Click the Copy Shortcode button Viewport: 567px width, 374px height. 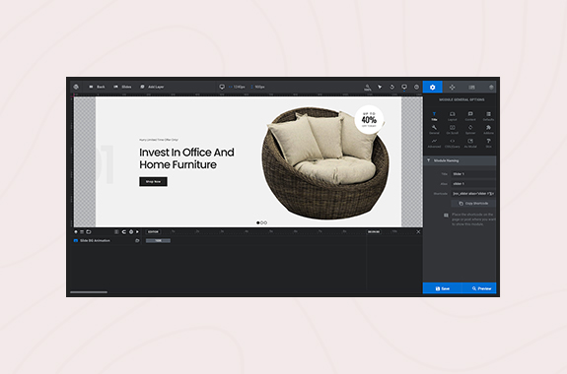point(473,204)
